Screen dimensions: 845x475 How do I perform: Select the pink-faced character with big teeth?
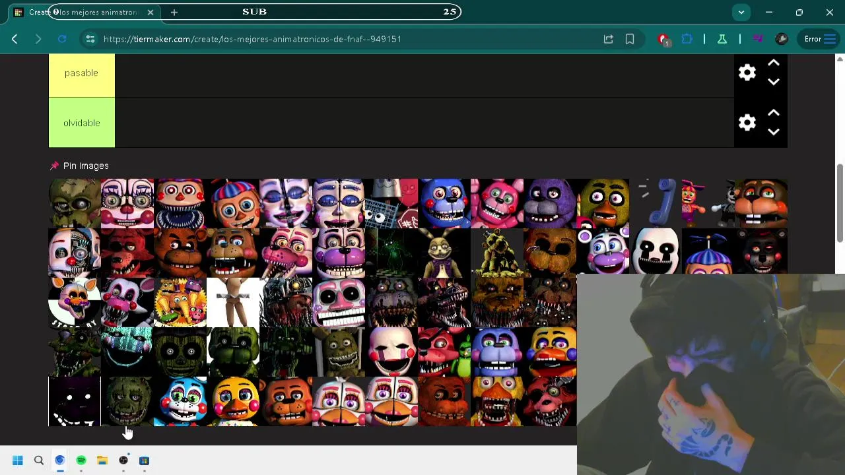[339, 302]
